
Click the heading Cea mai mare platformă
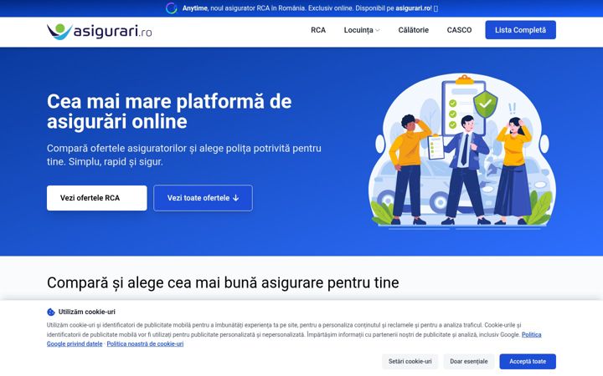169,111
